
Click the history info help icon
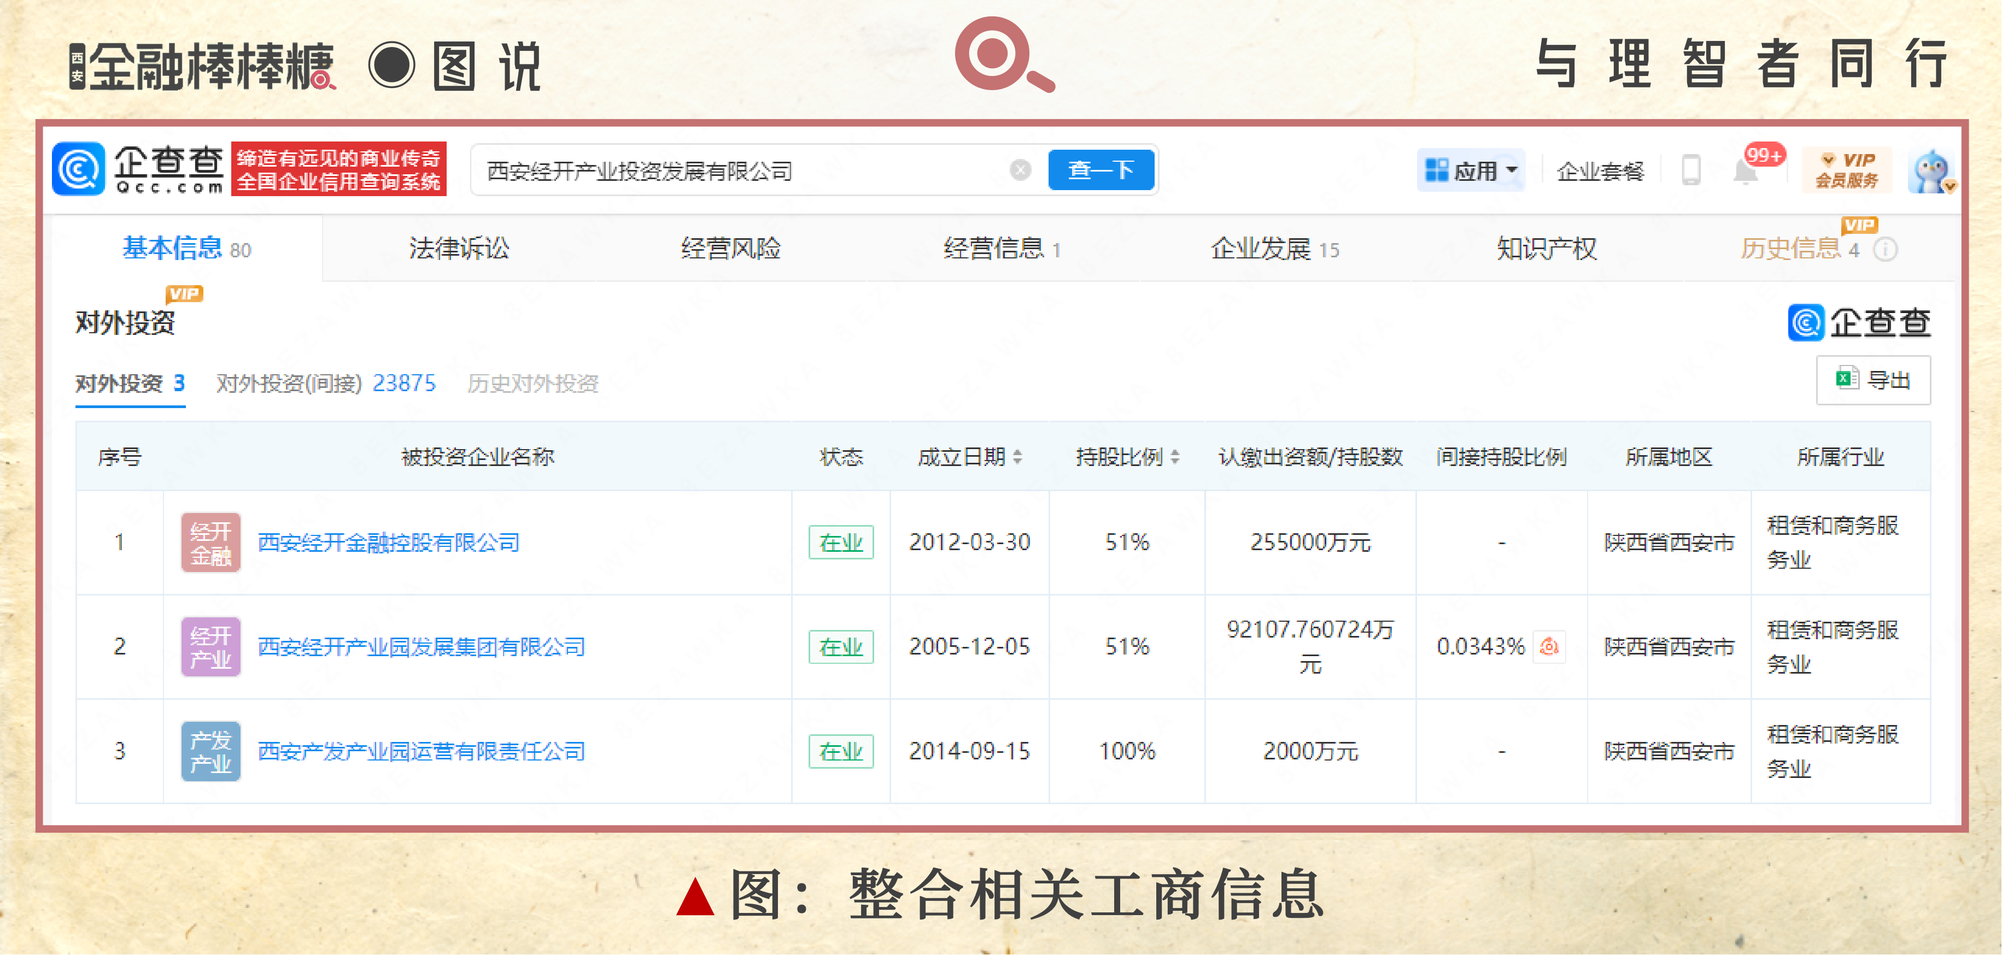(x=1886, y=250)
